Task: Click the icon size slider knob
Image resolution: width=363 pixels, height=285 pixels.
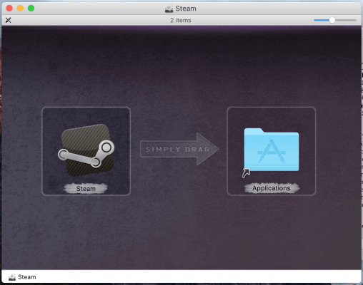Action: pyautogui.click(x=332, y=20)
